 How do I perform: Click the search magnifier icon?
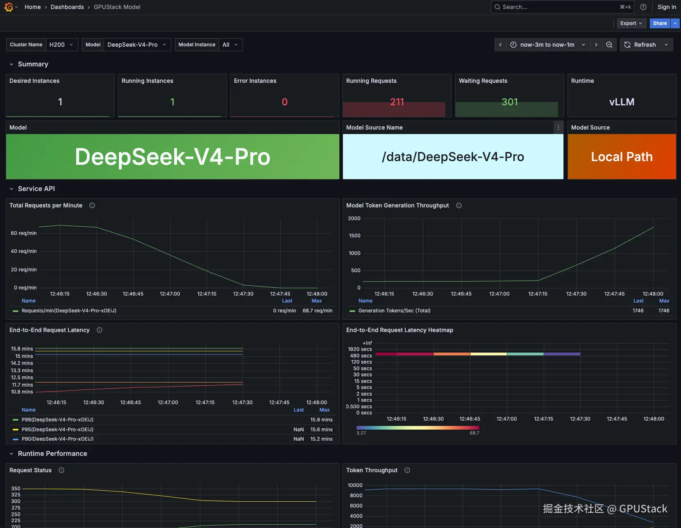(x=497, y=7)
